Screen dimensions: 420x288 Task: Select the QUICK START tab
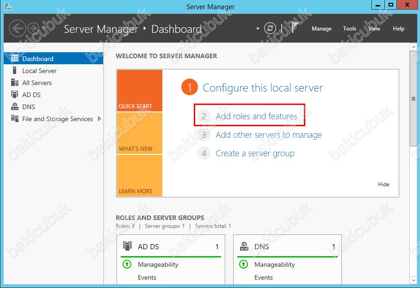[140, 91]
